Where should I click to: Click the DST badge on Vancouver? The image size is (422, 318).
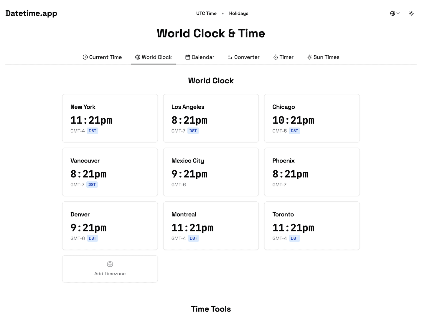pos(92,185)
